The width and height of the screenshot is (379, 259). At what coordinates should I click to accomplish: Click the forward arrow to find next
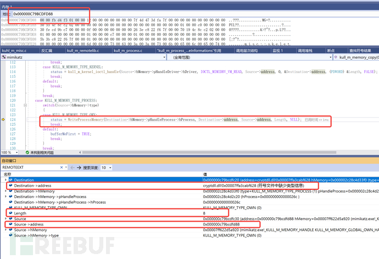79,167
